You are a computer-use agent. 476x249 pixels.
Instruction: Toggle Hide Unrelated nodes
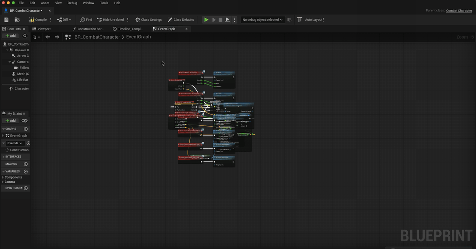pyautogui.click(x=111, y=20)
